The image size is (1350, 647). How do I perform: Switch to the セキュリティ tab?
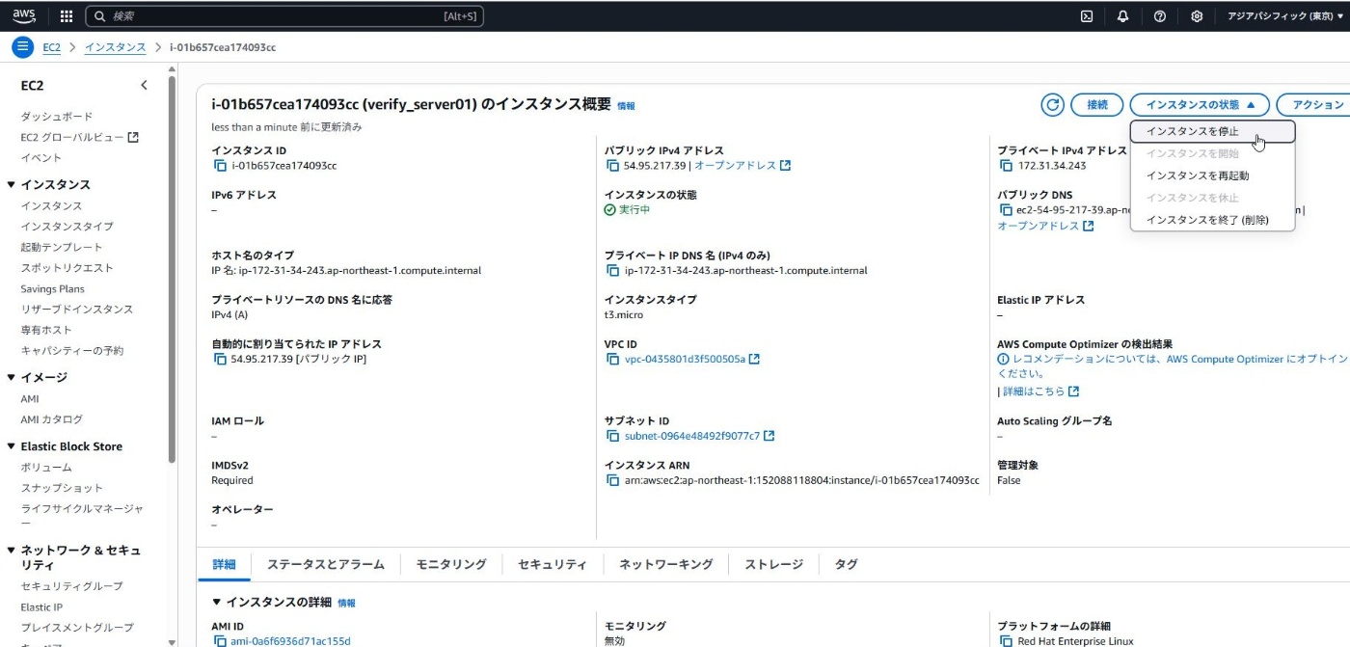click(553, 564)
